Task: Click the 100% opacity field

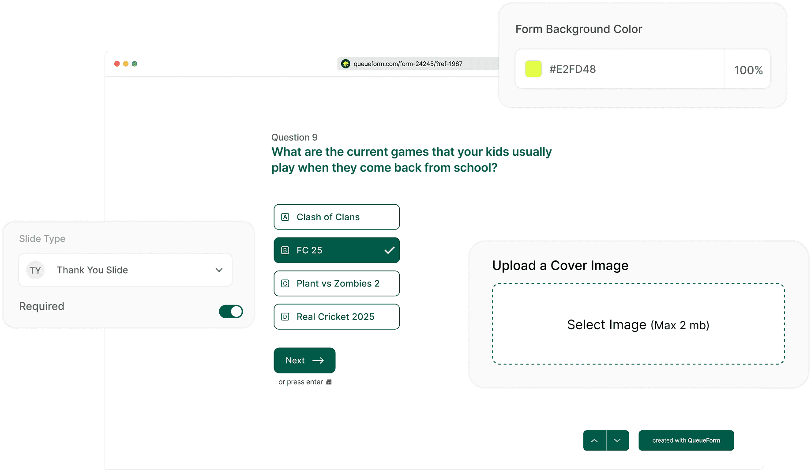Action: pos(748,70)
